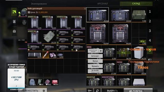Select the highlighted storage page 5
The width and height of the screenshot is (164, 92).
pos(150,50)
